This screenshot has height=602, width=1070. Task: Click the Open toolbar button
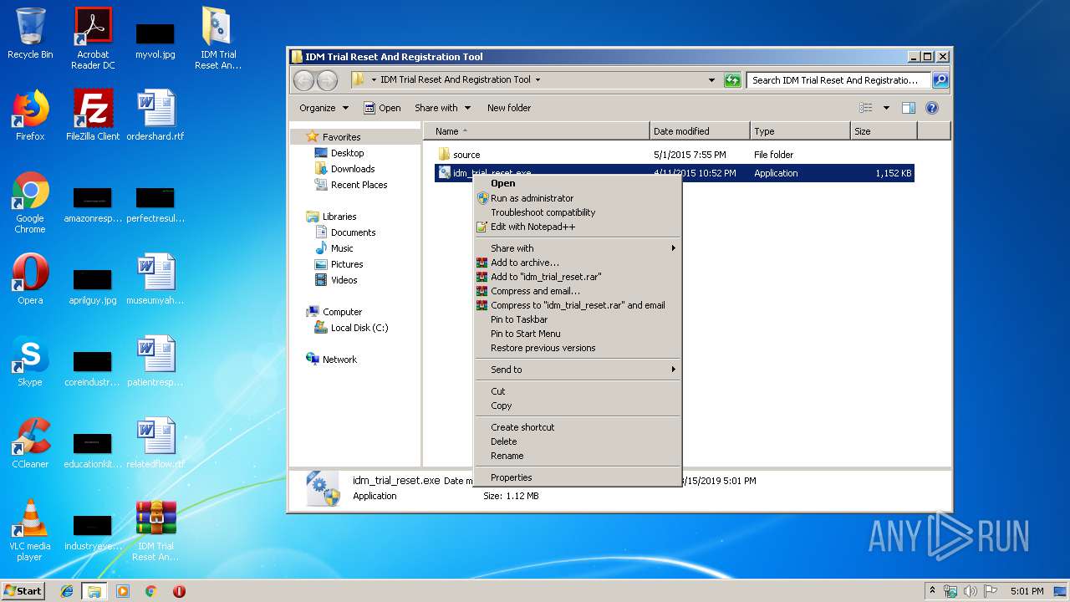(382, 108)
